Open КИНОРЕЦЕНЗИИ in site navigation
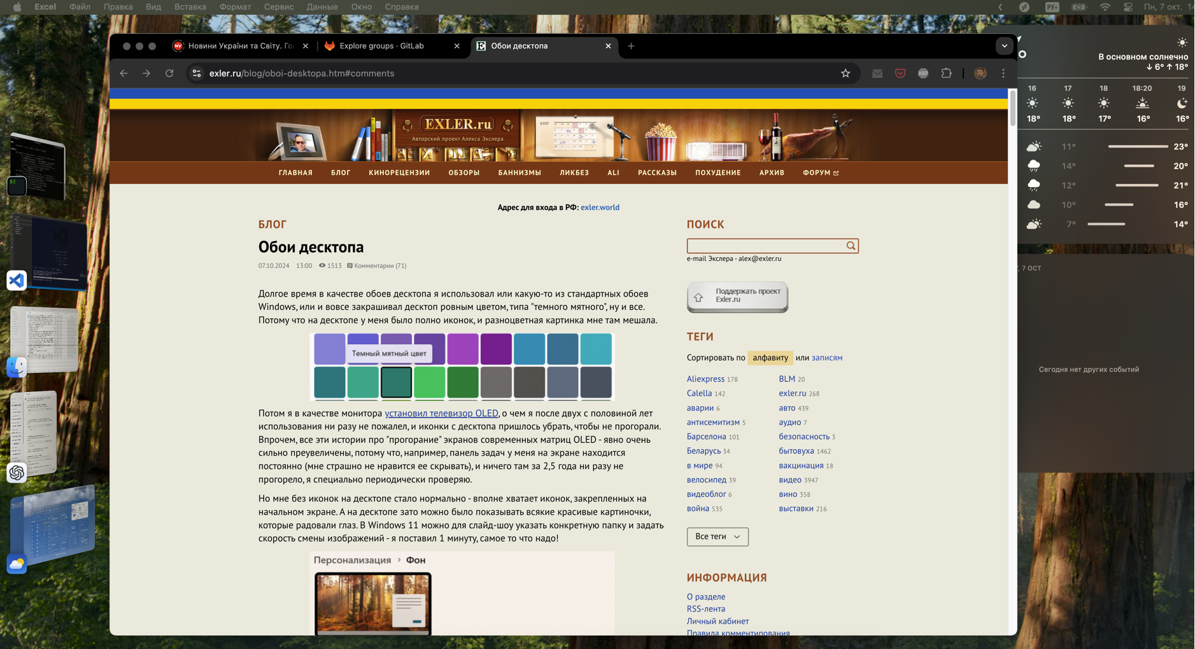 pyautogui.click(x=399, y=172)
